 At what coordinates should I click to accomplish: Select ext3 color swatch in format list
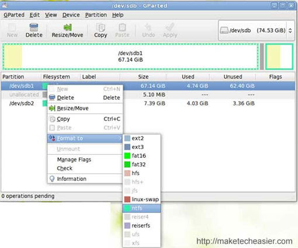click(x=127, y=147)
